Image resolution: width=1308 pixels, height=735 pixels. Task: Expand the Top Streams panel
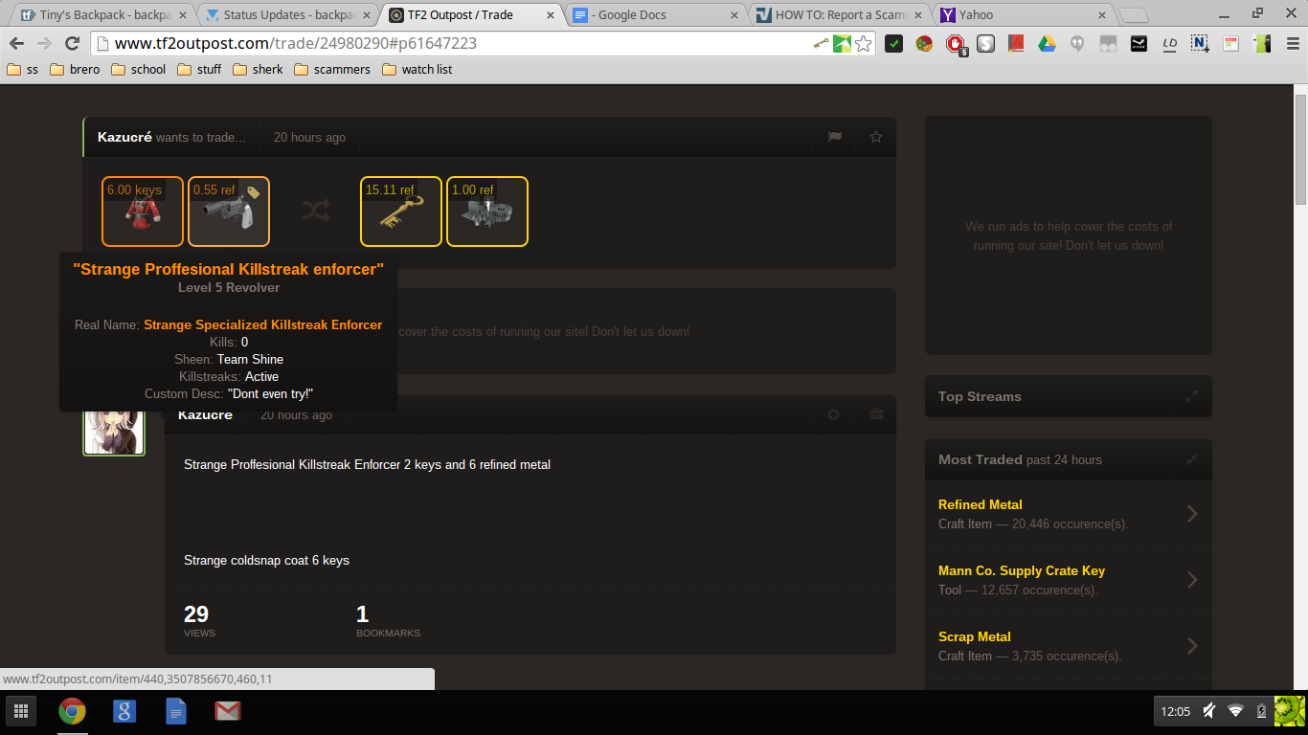click(x=1191, y=396)
